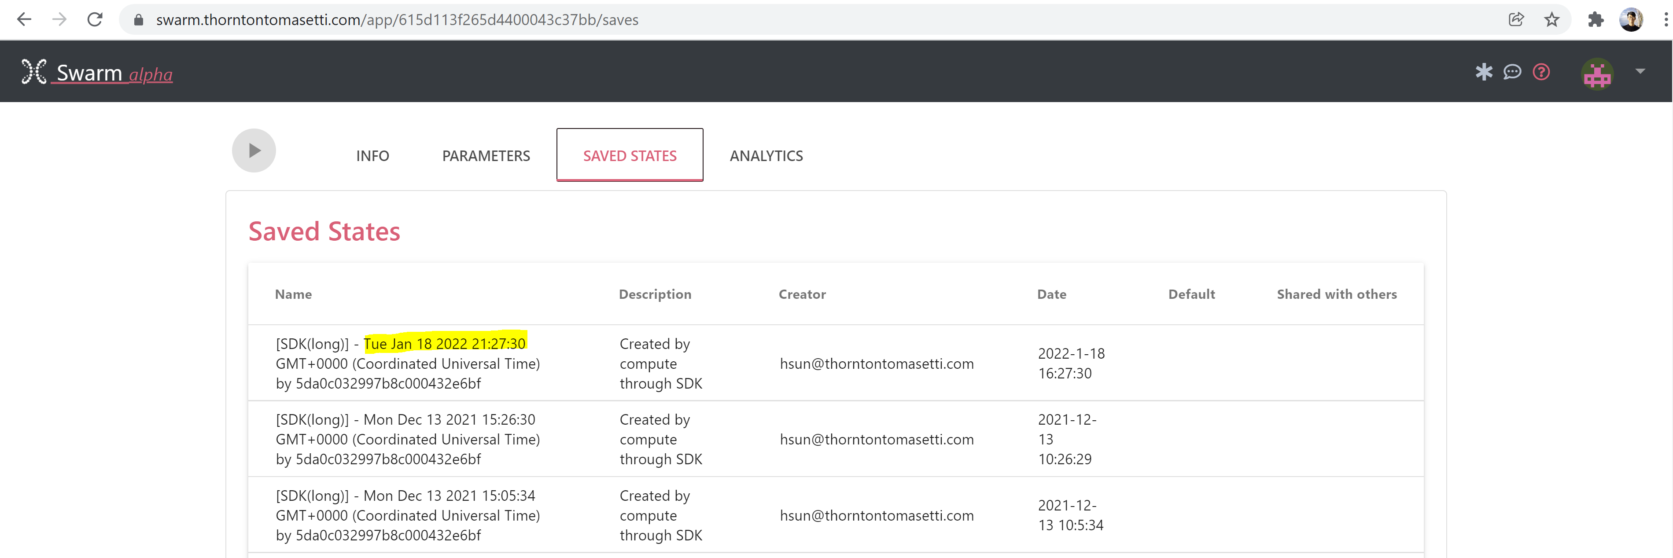This screenshot has height=558, width=1673.
Task: Open the PARAMETERS tab
Action: point(486,156)
